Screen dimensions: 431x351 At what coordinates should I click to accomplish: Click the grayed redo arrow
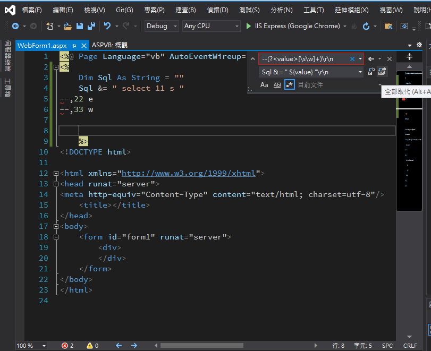[126, 26]
